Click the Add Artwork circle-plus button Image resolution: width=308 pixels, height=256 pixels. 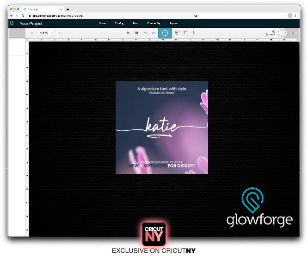[165, 33]
